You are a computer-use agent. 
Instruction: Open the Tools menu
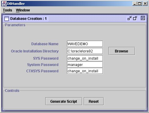click(x=8, y=10)
